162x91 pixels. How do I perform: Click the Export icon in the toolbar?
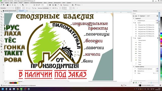37,5
